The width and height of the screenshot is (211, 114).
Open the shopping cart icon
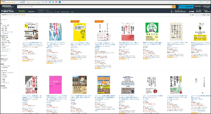click(206, 11)
